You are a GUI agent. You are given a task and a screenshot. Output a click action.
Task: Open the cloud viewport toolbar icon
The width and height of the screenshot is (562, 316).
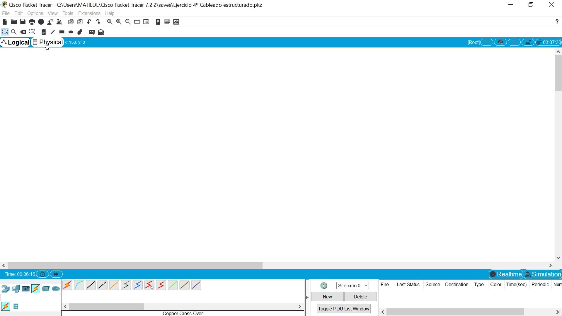(x=176, y=22)
